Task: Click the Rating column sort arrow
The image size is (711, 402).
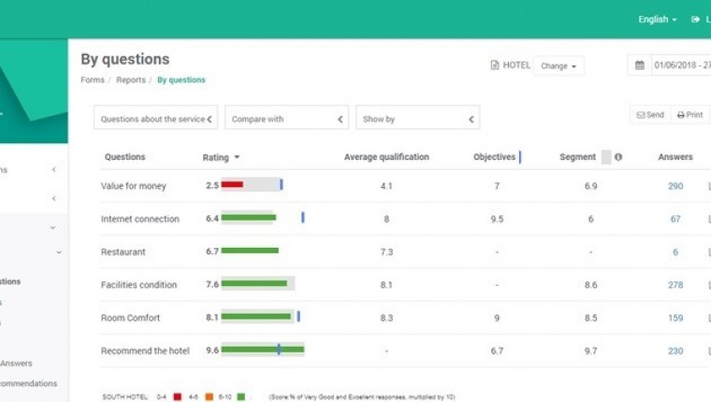Action: [x=237, y=157]
